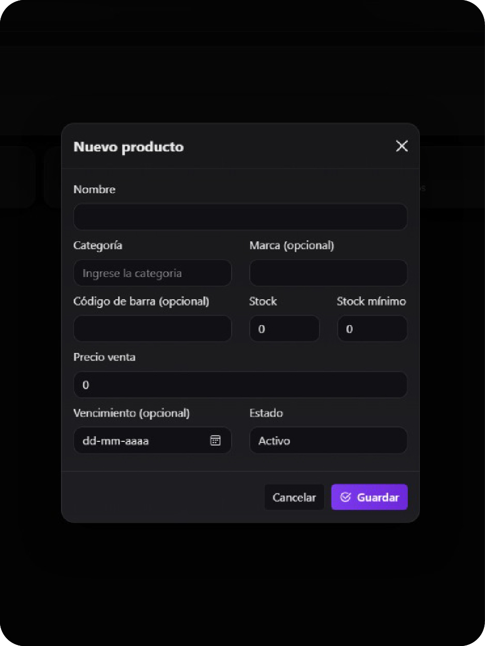Image resolution: width=485 pixels, height=646 pixels.
Task: Open the calendar icon in Vencimiento field
Action: 215,440
